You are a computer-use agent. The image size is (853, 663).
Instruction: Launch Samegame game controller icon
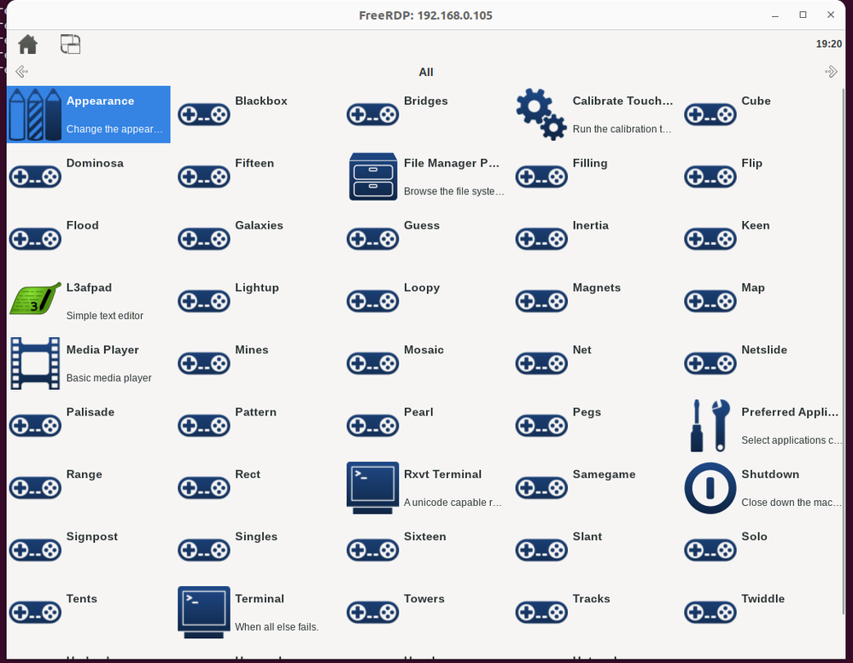(x=541, y=487)
